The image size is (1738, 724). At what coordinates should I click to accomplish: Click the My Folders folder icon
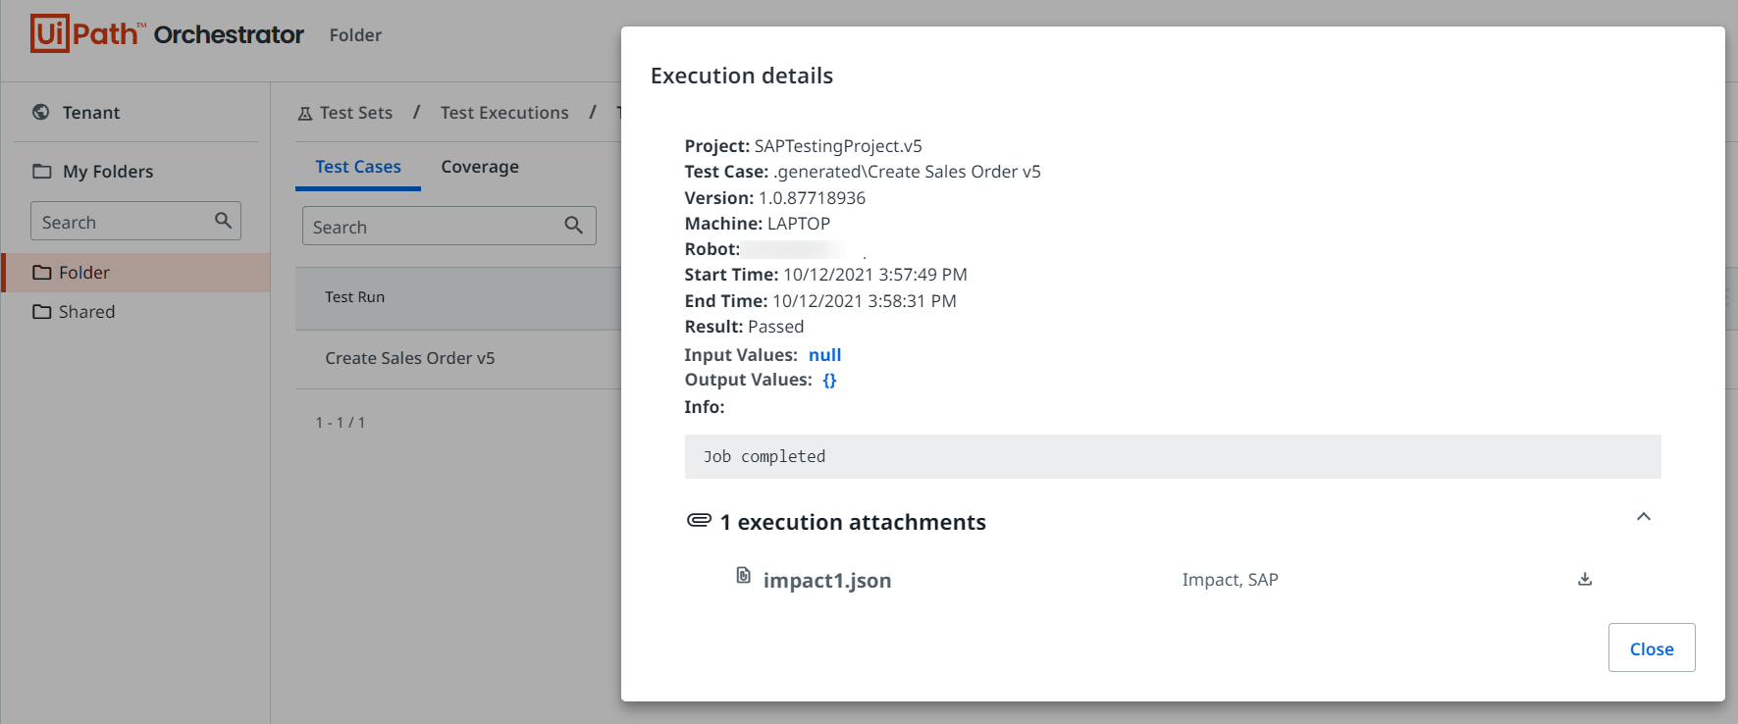(42, 171)
